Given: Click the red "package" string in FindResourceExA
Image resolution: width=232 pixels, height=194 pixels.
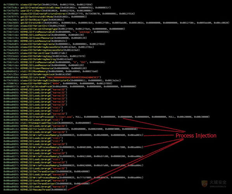Looking at the screenshot, I should 84,32.
